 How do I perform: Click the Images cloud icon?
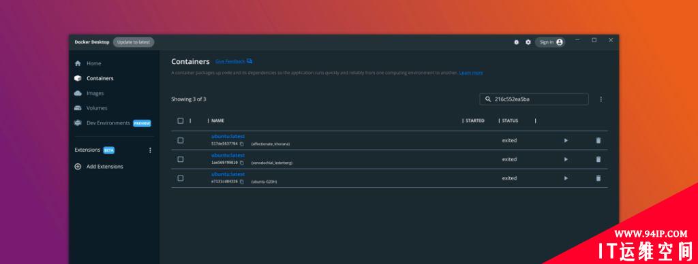tap(78, 93)
